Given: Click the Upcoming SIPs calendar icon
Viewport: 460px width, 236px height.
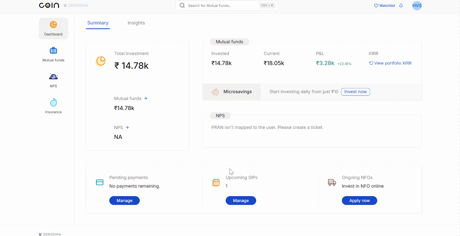Looking at the screenshot, I should click(x=216, y=182).
